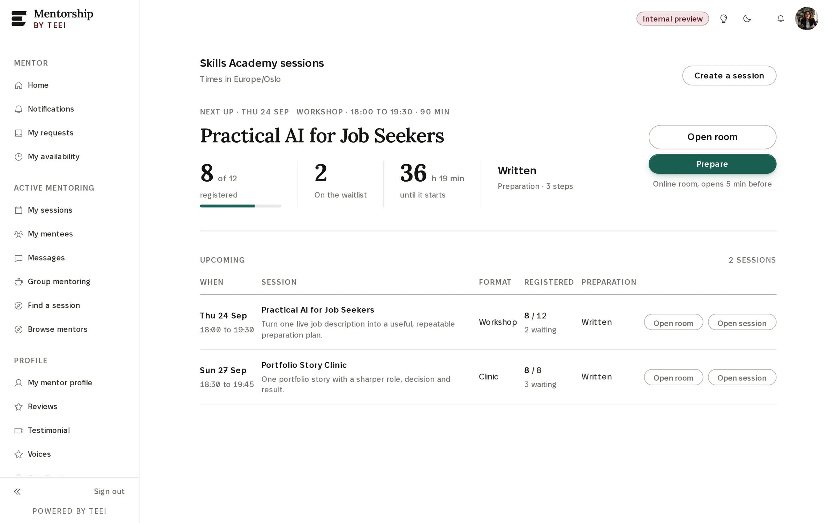The width and height of the screenshot is (837, 523).
Task: Click the Mentorship by TEEI logo
Action: 52,18
